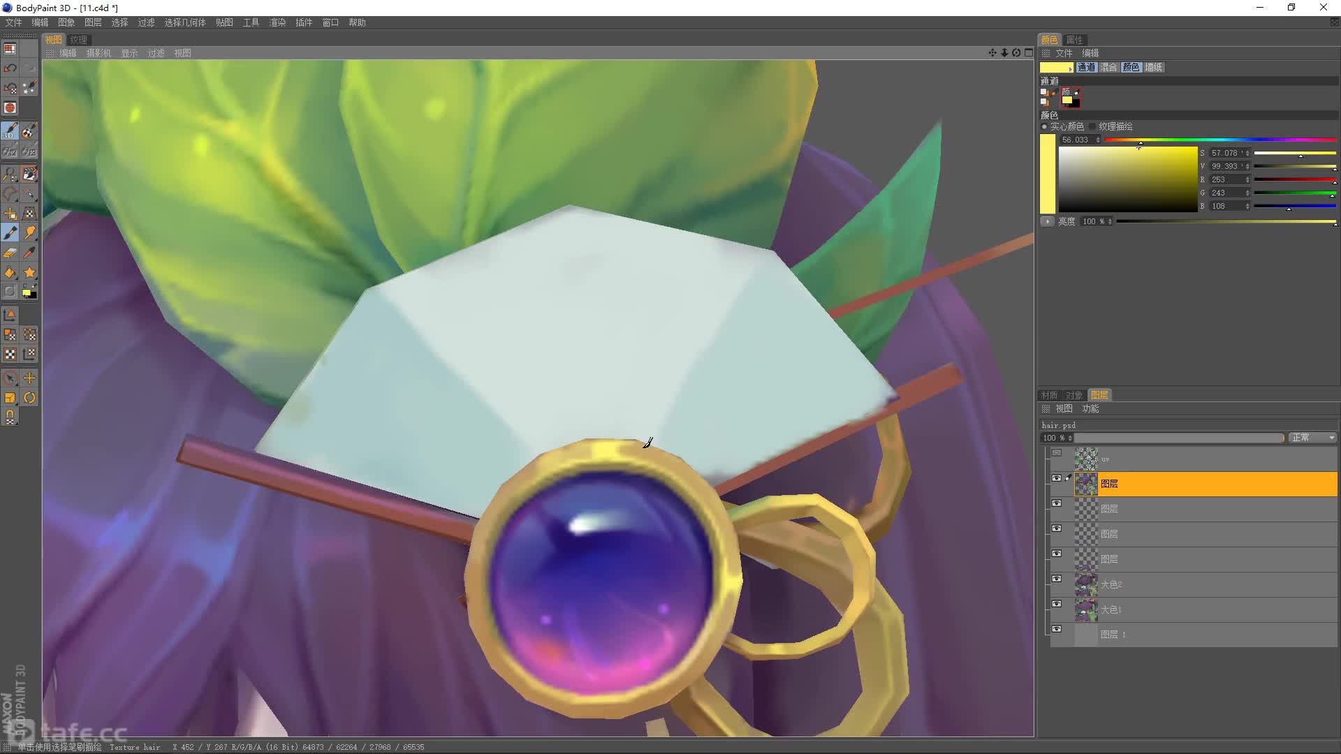Select the live selection arrow tool

[10, 378]
